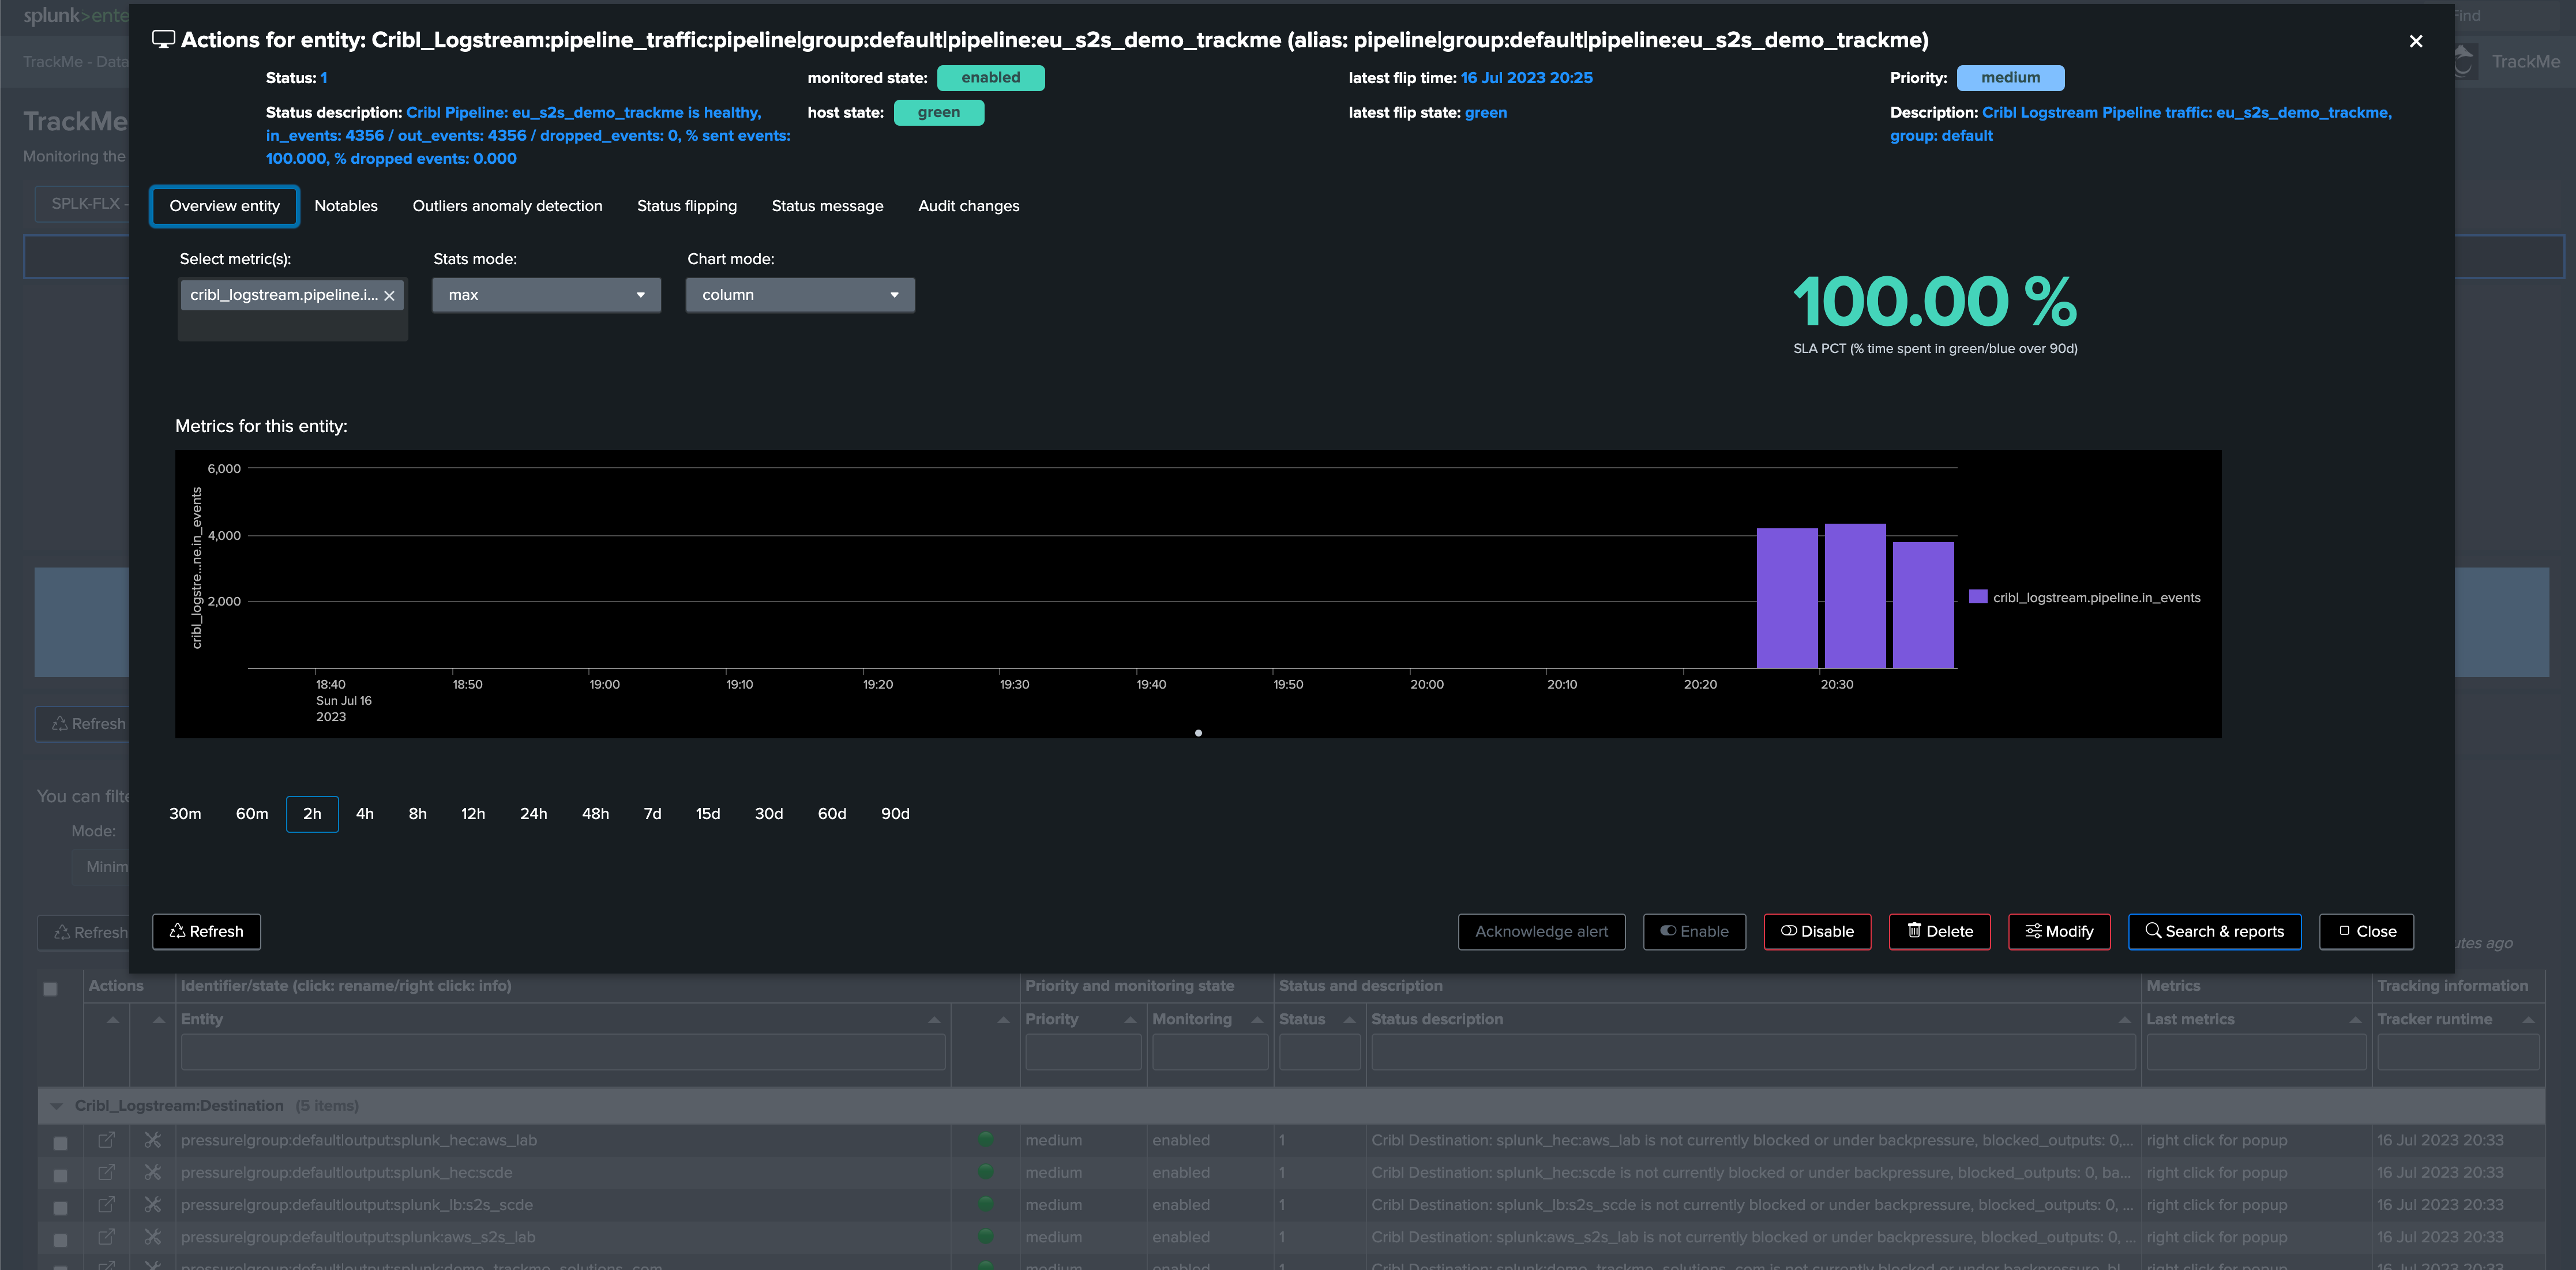Click magnifier icon on Search & reports

click(x=2153, y=931)
